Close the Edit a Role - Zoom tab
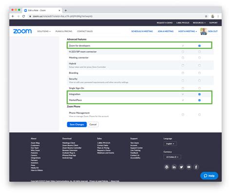Screen dimensions: 231x194 click(59, 10)
